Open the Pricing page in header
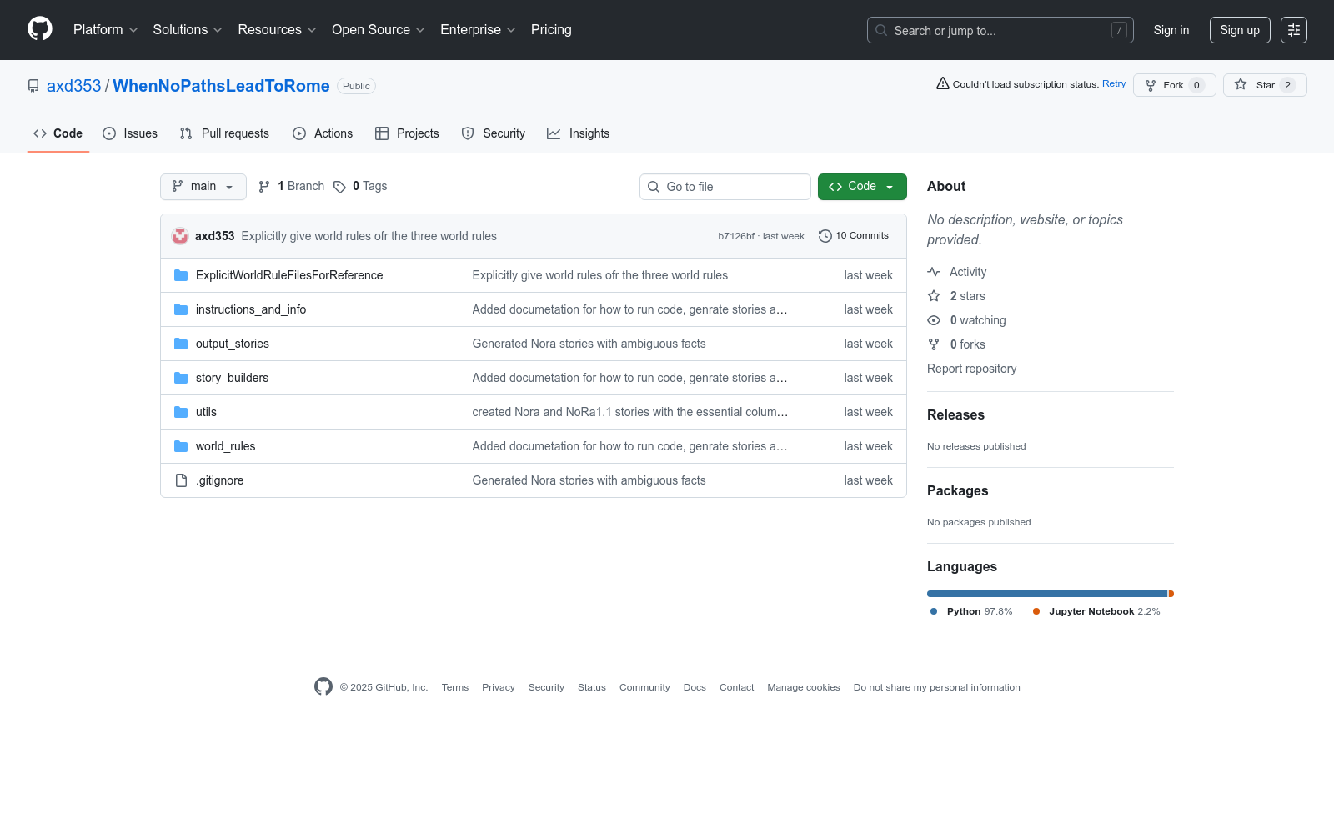The image size is (1334, 834). [551, 30]
